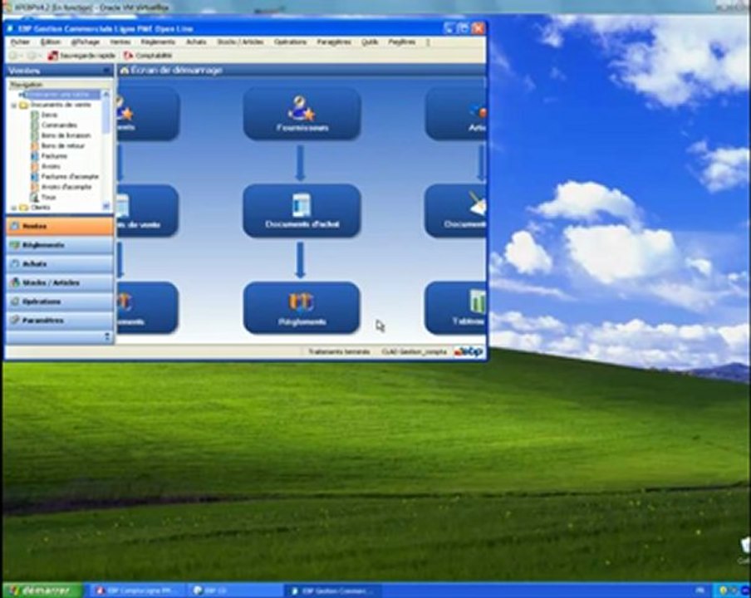751x598 pixels.
Task: Click the démarrer Start button
Action: tap(42, 591)
